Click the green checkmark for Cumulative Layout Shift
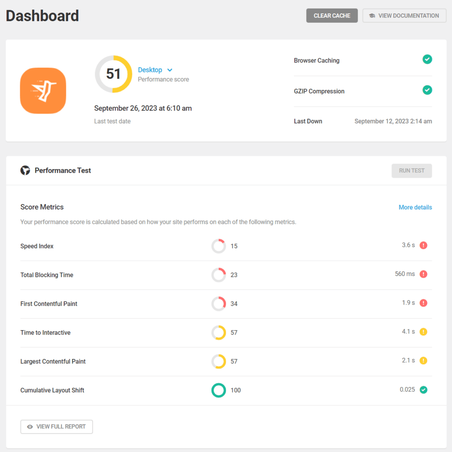Viewport: 452px width, 452px height. point(423,389)
